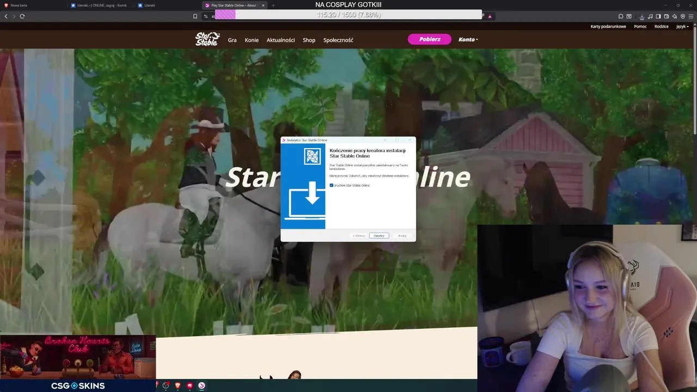Viewport: 697px width, 392px height.
Task: Click the bookmark icon beside address bar
Action: 195,16
